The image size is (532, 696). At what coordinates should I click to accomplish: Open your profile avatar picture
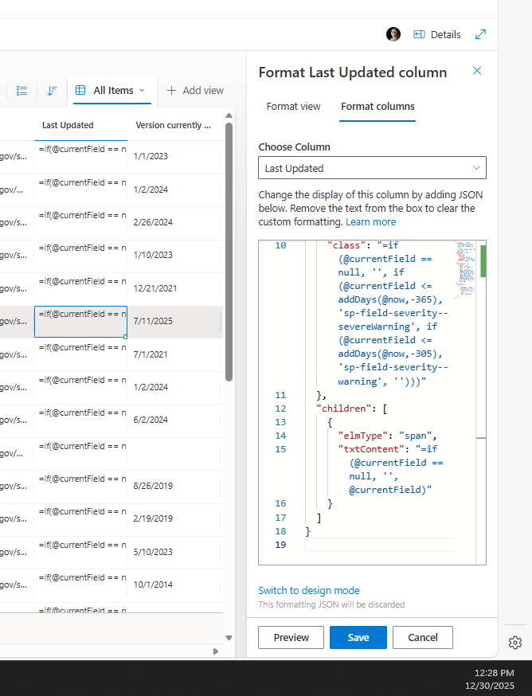click(x=393, y=34)
